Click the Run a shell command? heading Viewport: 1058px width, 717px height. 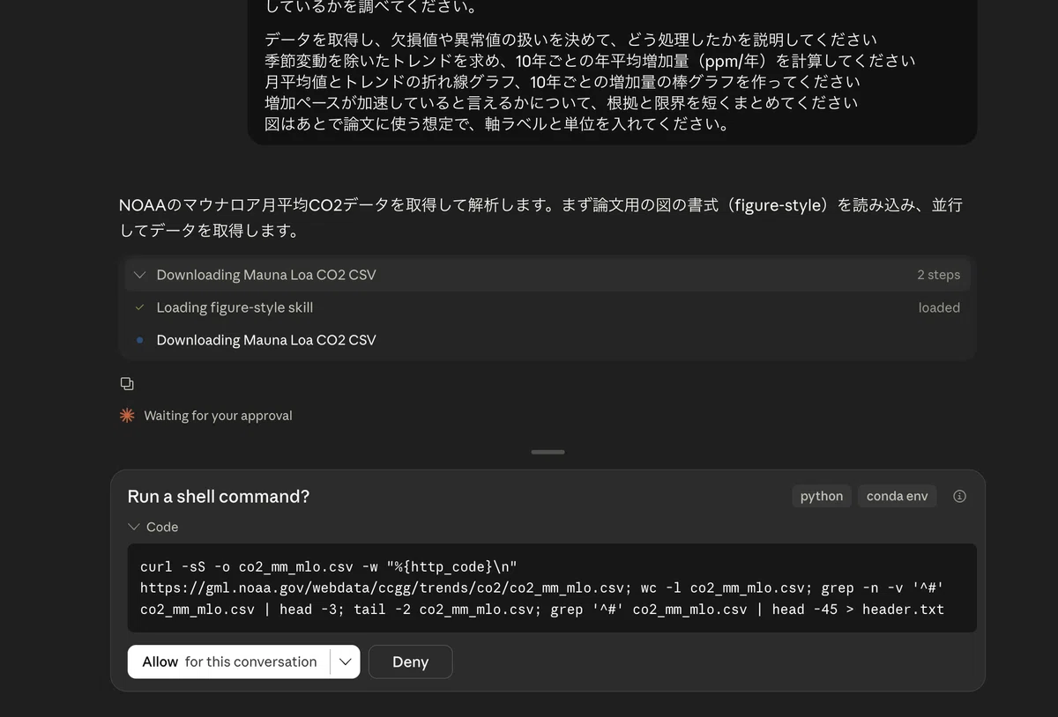point(219,496)
